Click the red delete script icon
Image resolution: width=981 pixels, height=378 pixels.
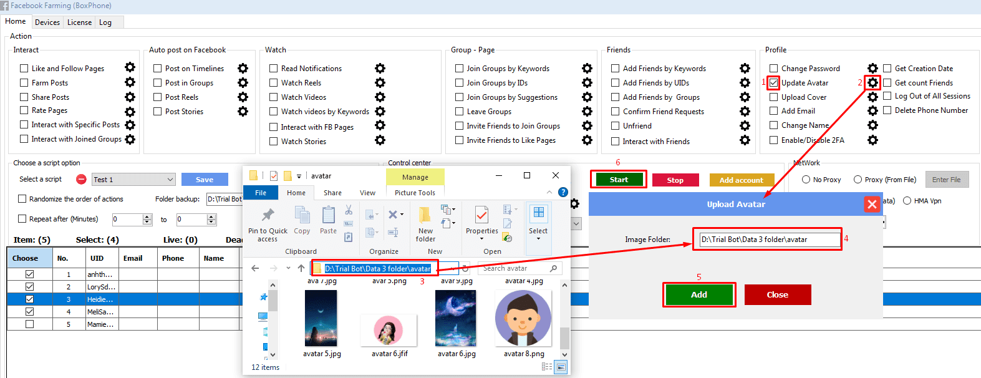pos(81,179)
